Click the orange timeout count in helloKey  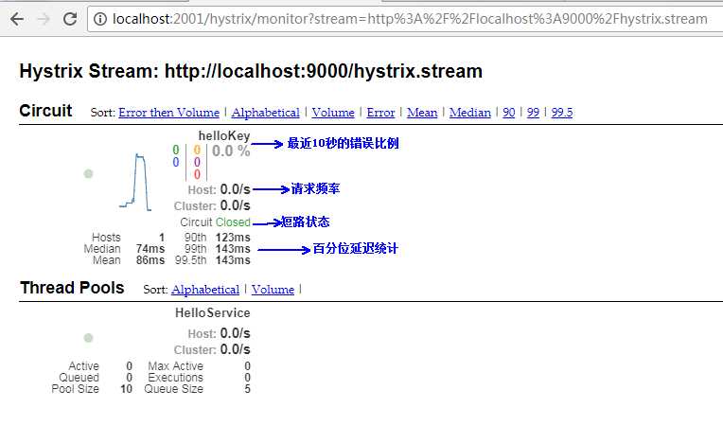pyautogui.click(x=197, y=150)
